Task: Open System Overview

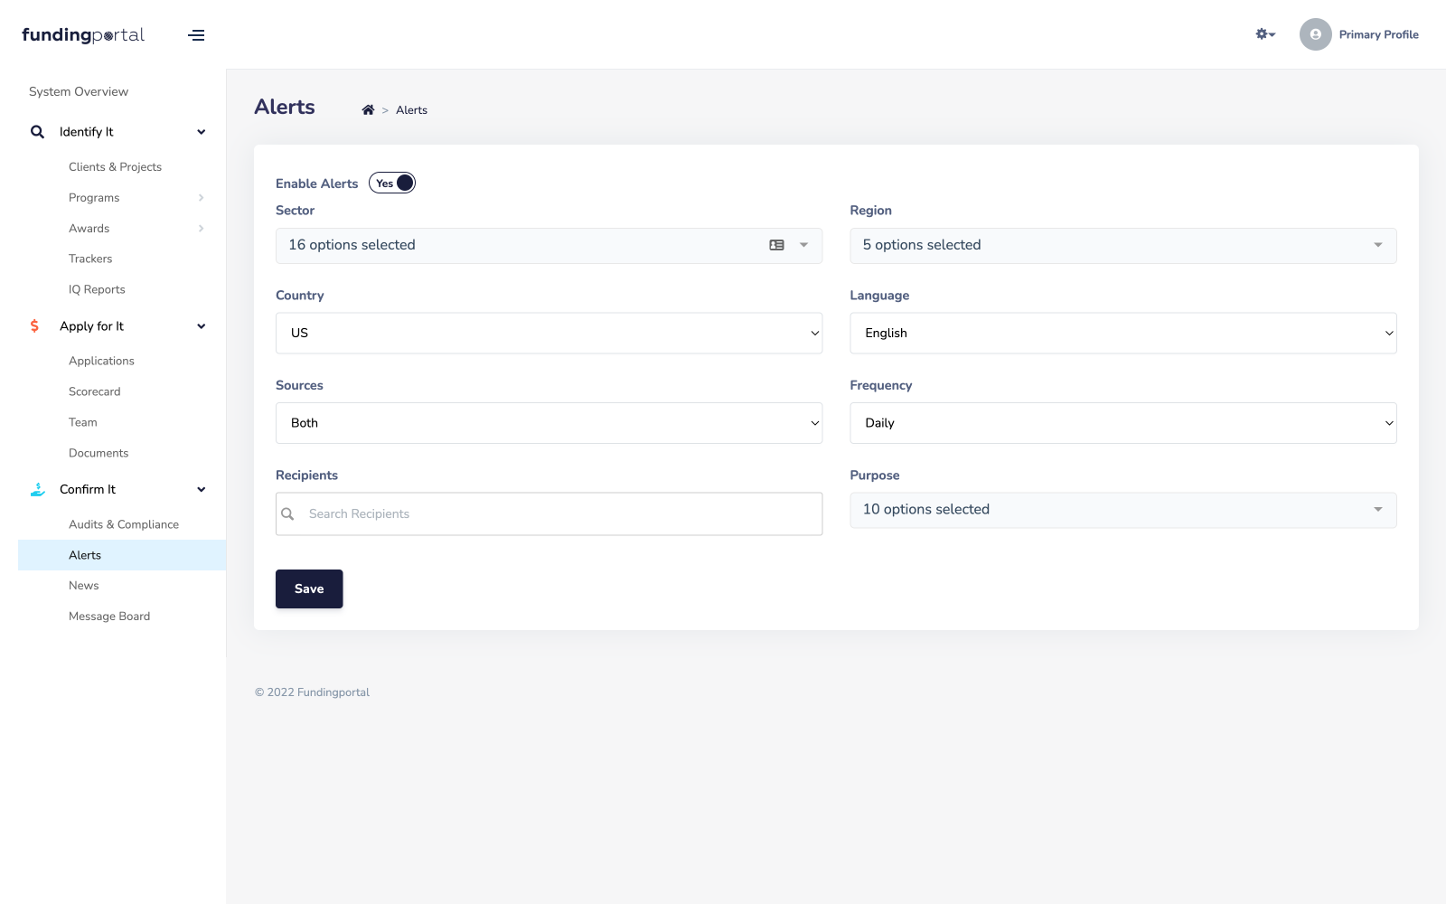Action: point(78,91)
